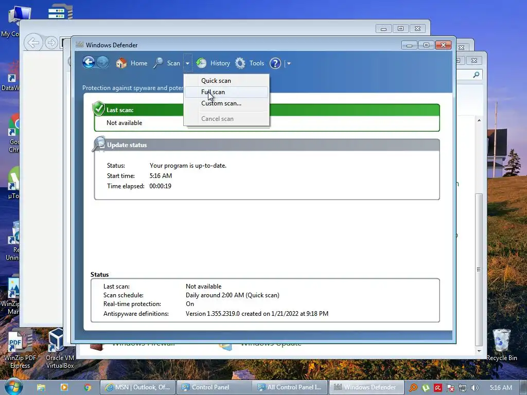Open Action Center flag tray icon
The image size is (527, 395).
click(450, 388)
